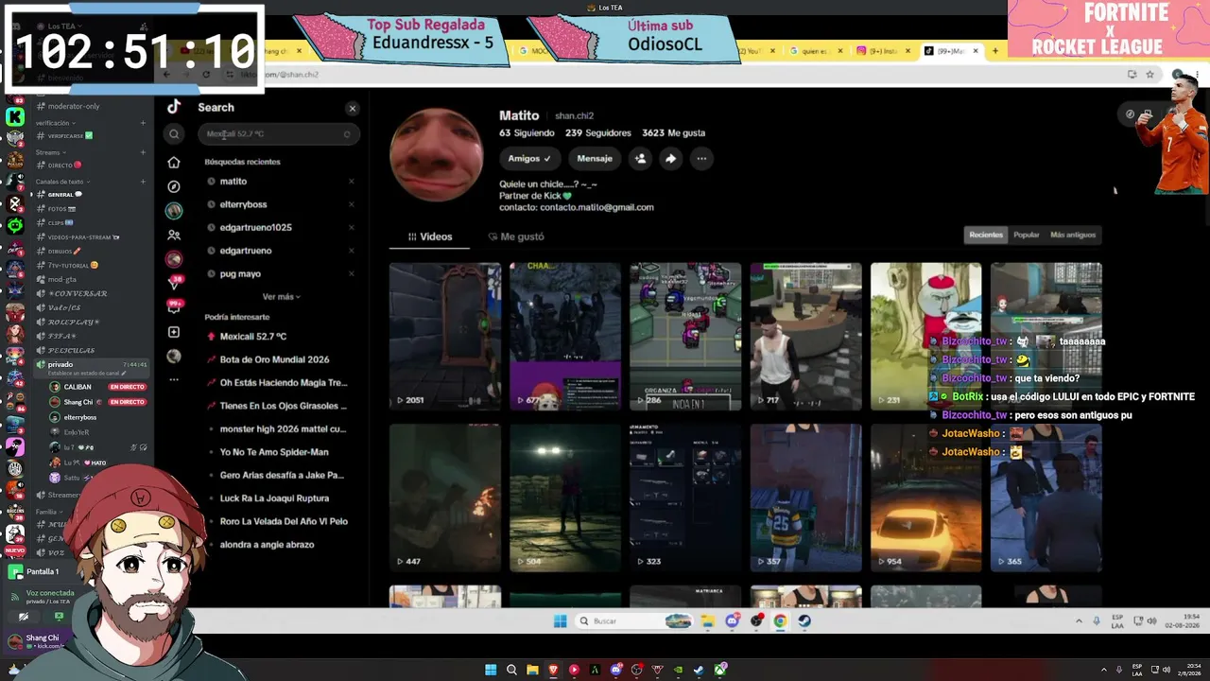
Task: Click the 'Amigos' friends status button
Action: point(529,159)
